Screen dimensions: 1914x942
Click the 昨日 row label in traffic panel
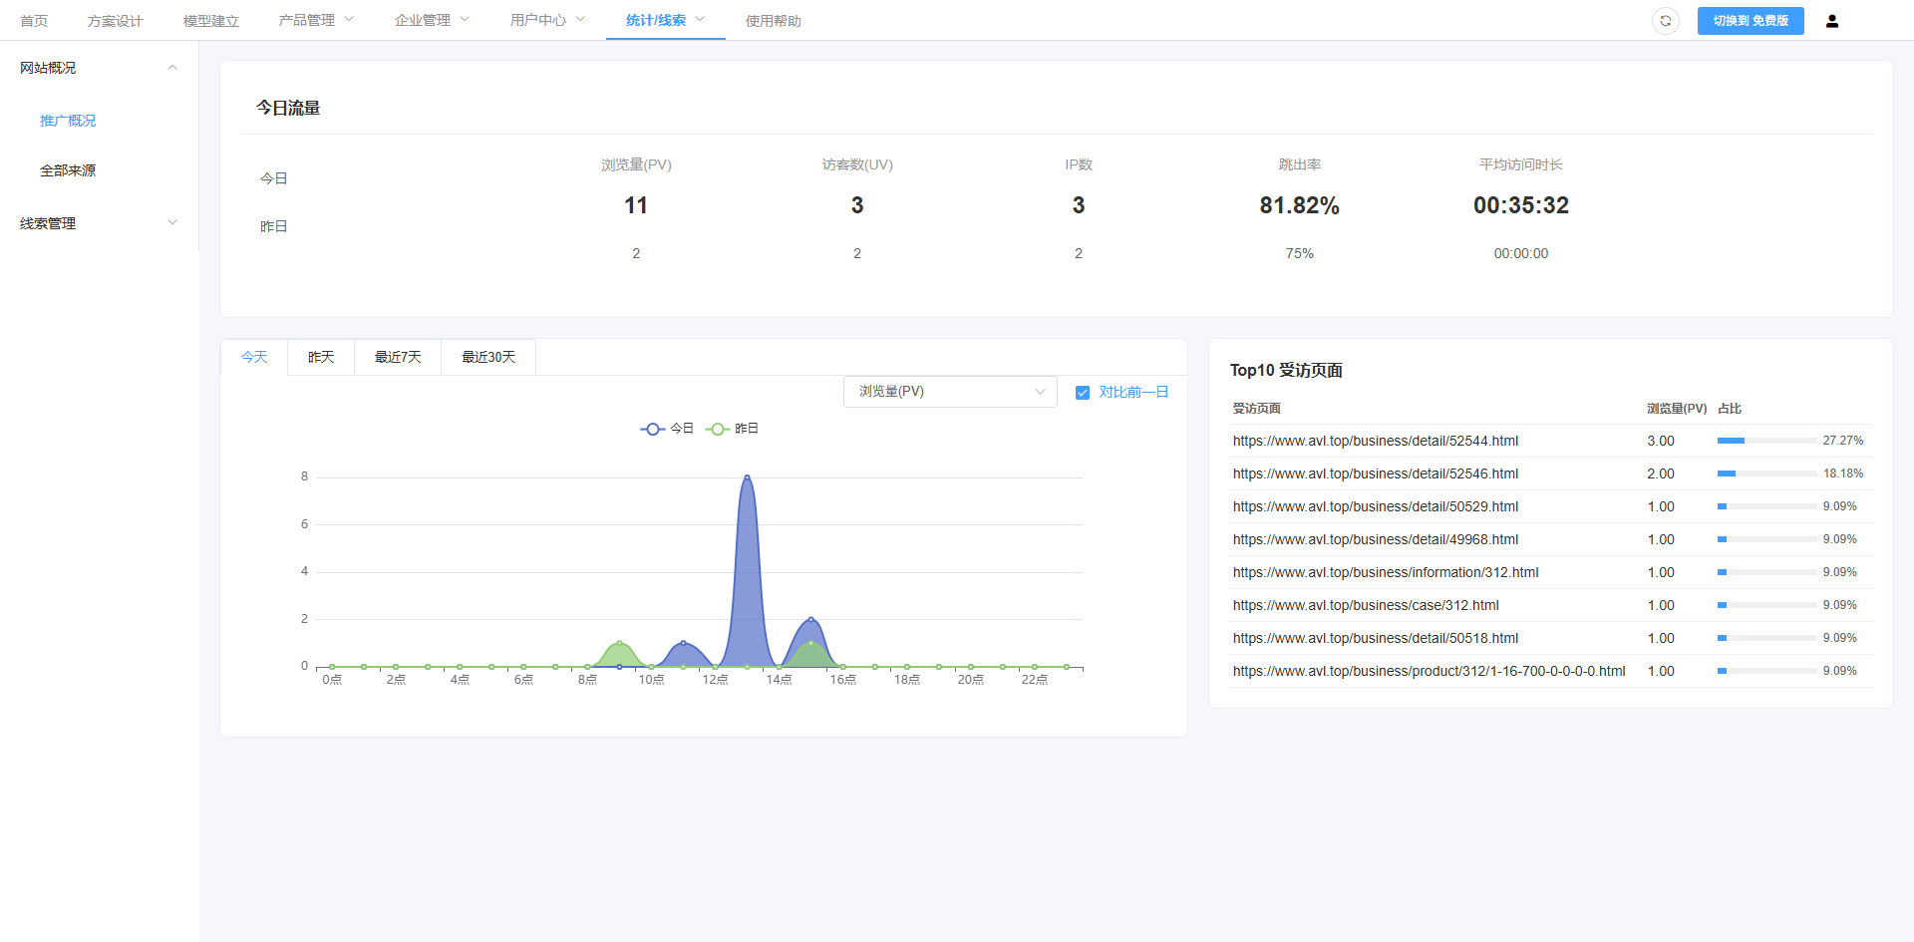coord(274,226)
